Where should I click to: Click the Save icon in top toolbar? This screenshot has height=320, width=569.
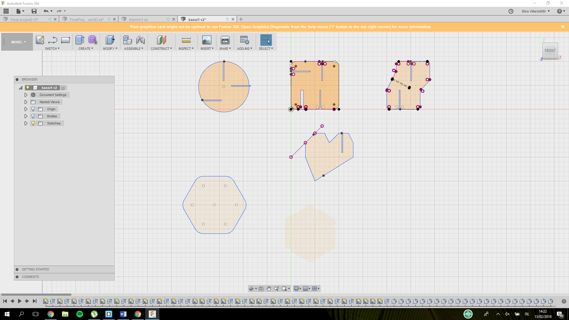point(34,11)
